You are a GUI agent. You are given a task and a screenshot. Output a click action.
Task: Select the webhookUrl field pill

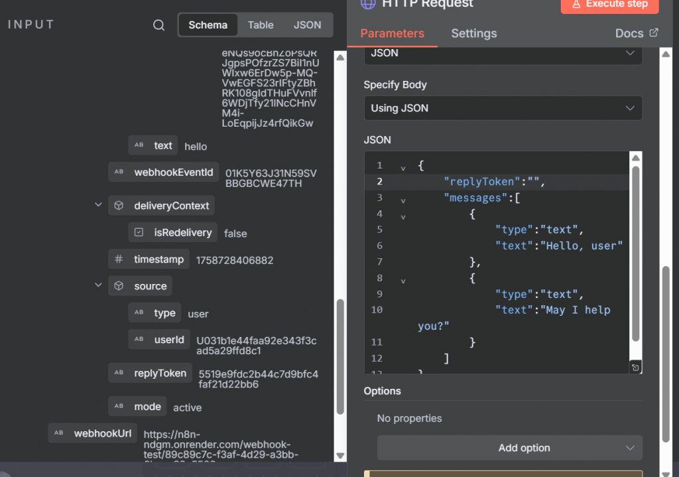(x=93, y=433)
